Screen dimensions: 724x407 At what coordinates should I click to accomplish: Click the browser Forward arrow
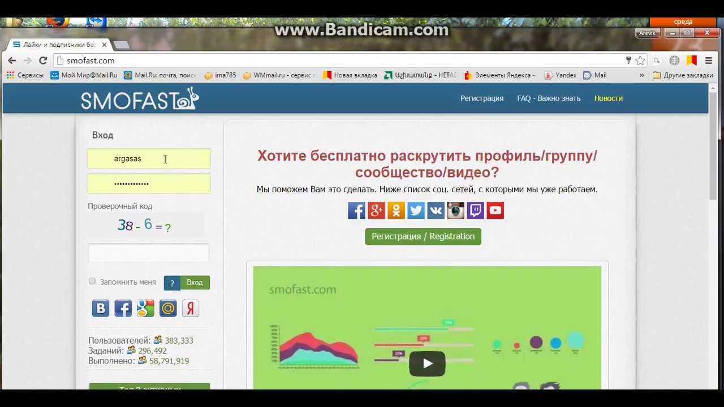pyautogui.click(x=27, y=60)
